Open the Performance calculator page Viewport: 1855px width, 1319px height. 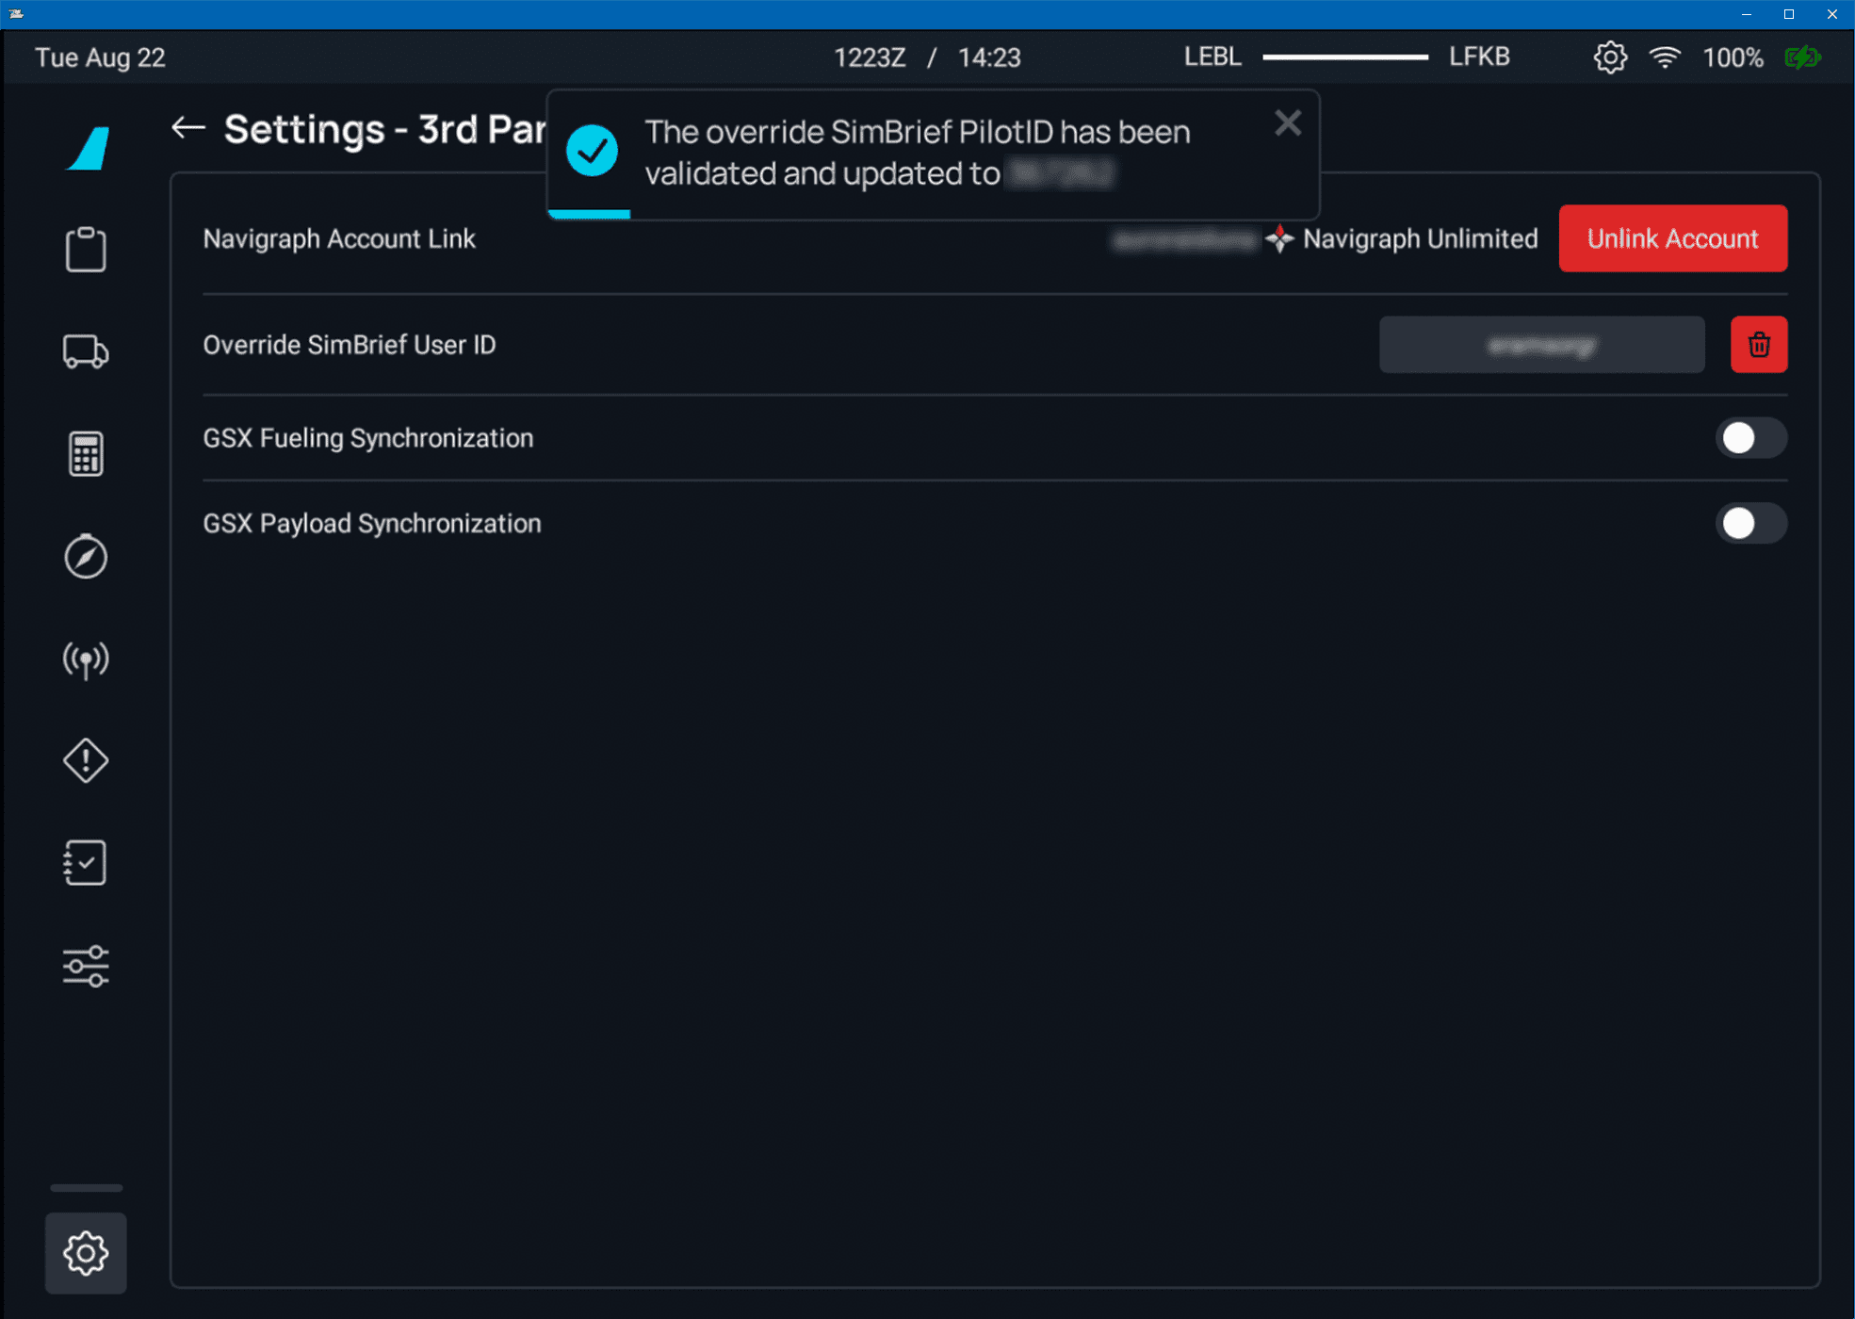point(86,454)
